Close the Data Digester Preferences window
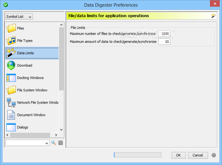The image size is (222, 165). pos(215,3)
